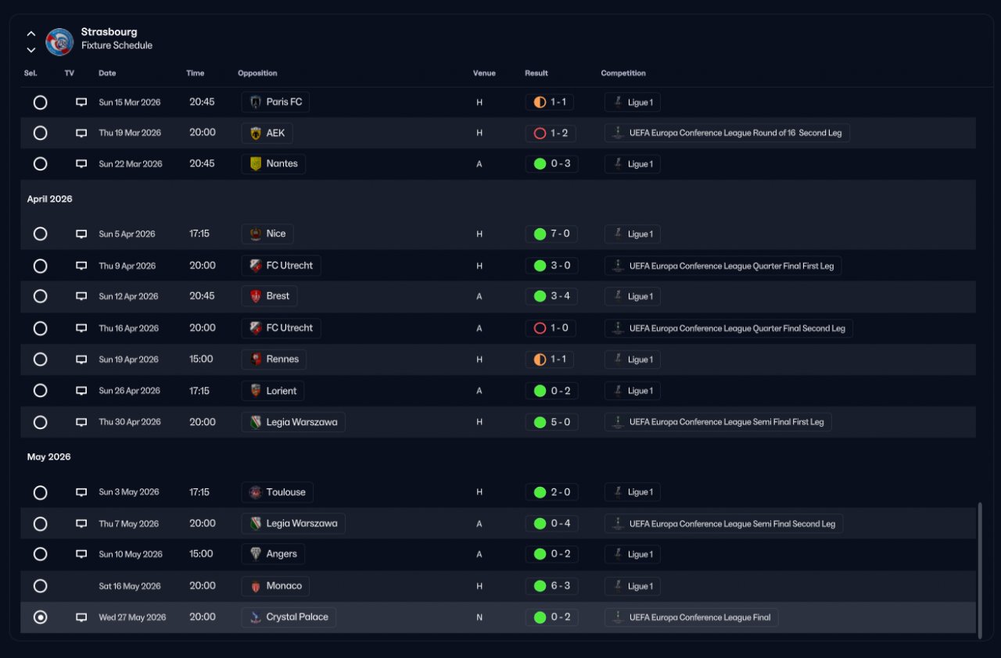Click the AEK club badge icon
The width and height of the screenshot is (1001, 658).
pyautogui.click(x=255, y=133)
